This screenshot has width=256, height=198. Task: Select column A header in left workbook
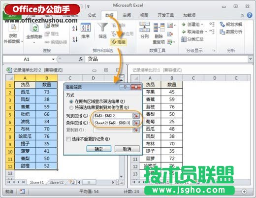25,78
